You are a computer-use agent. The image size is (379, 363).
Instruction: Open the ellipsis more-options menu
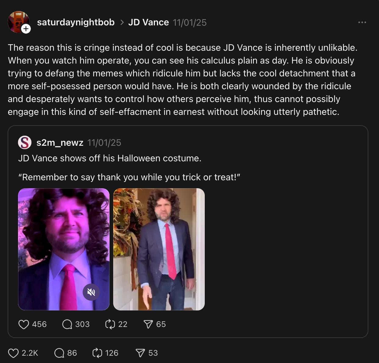pos(362,22)
